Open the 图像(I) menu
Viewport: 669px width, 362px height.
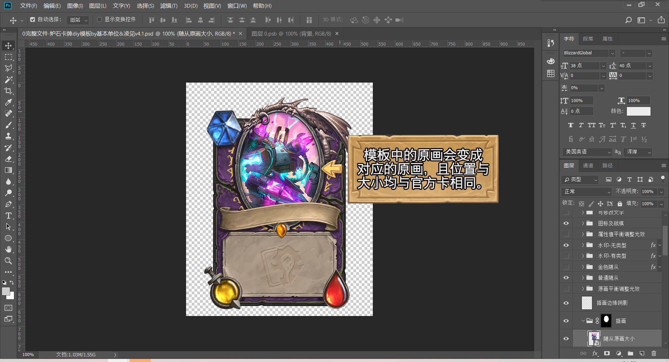pos(75,6)
